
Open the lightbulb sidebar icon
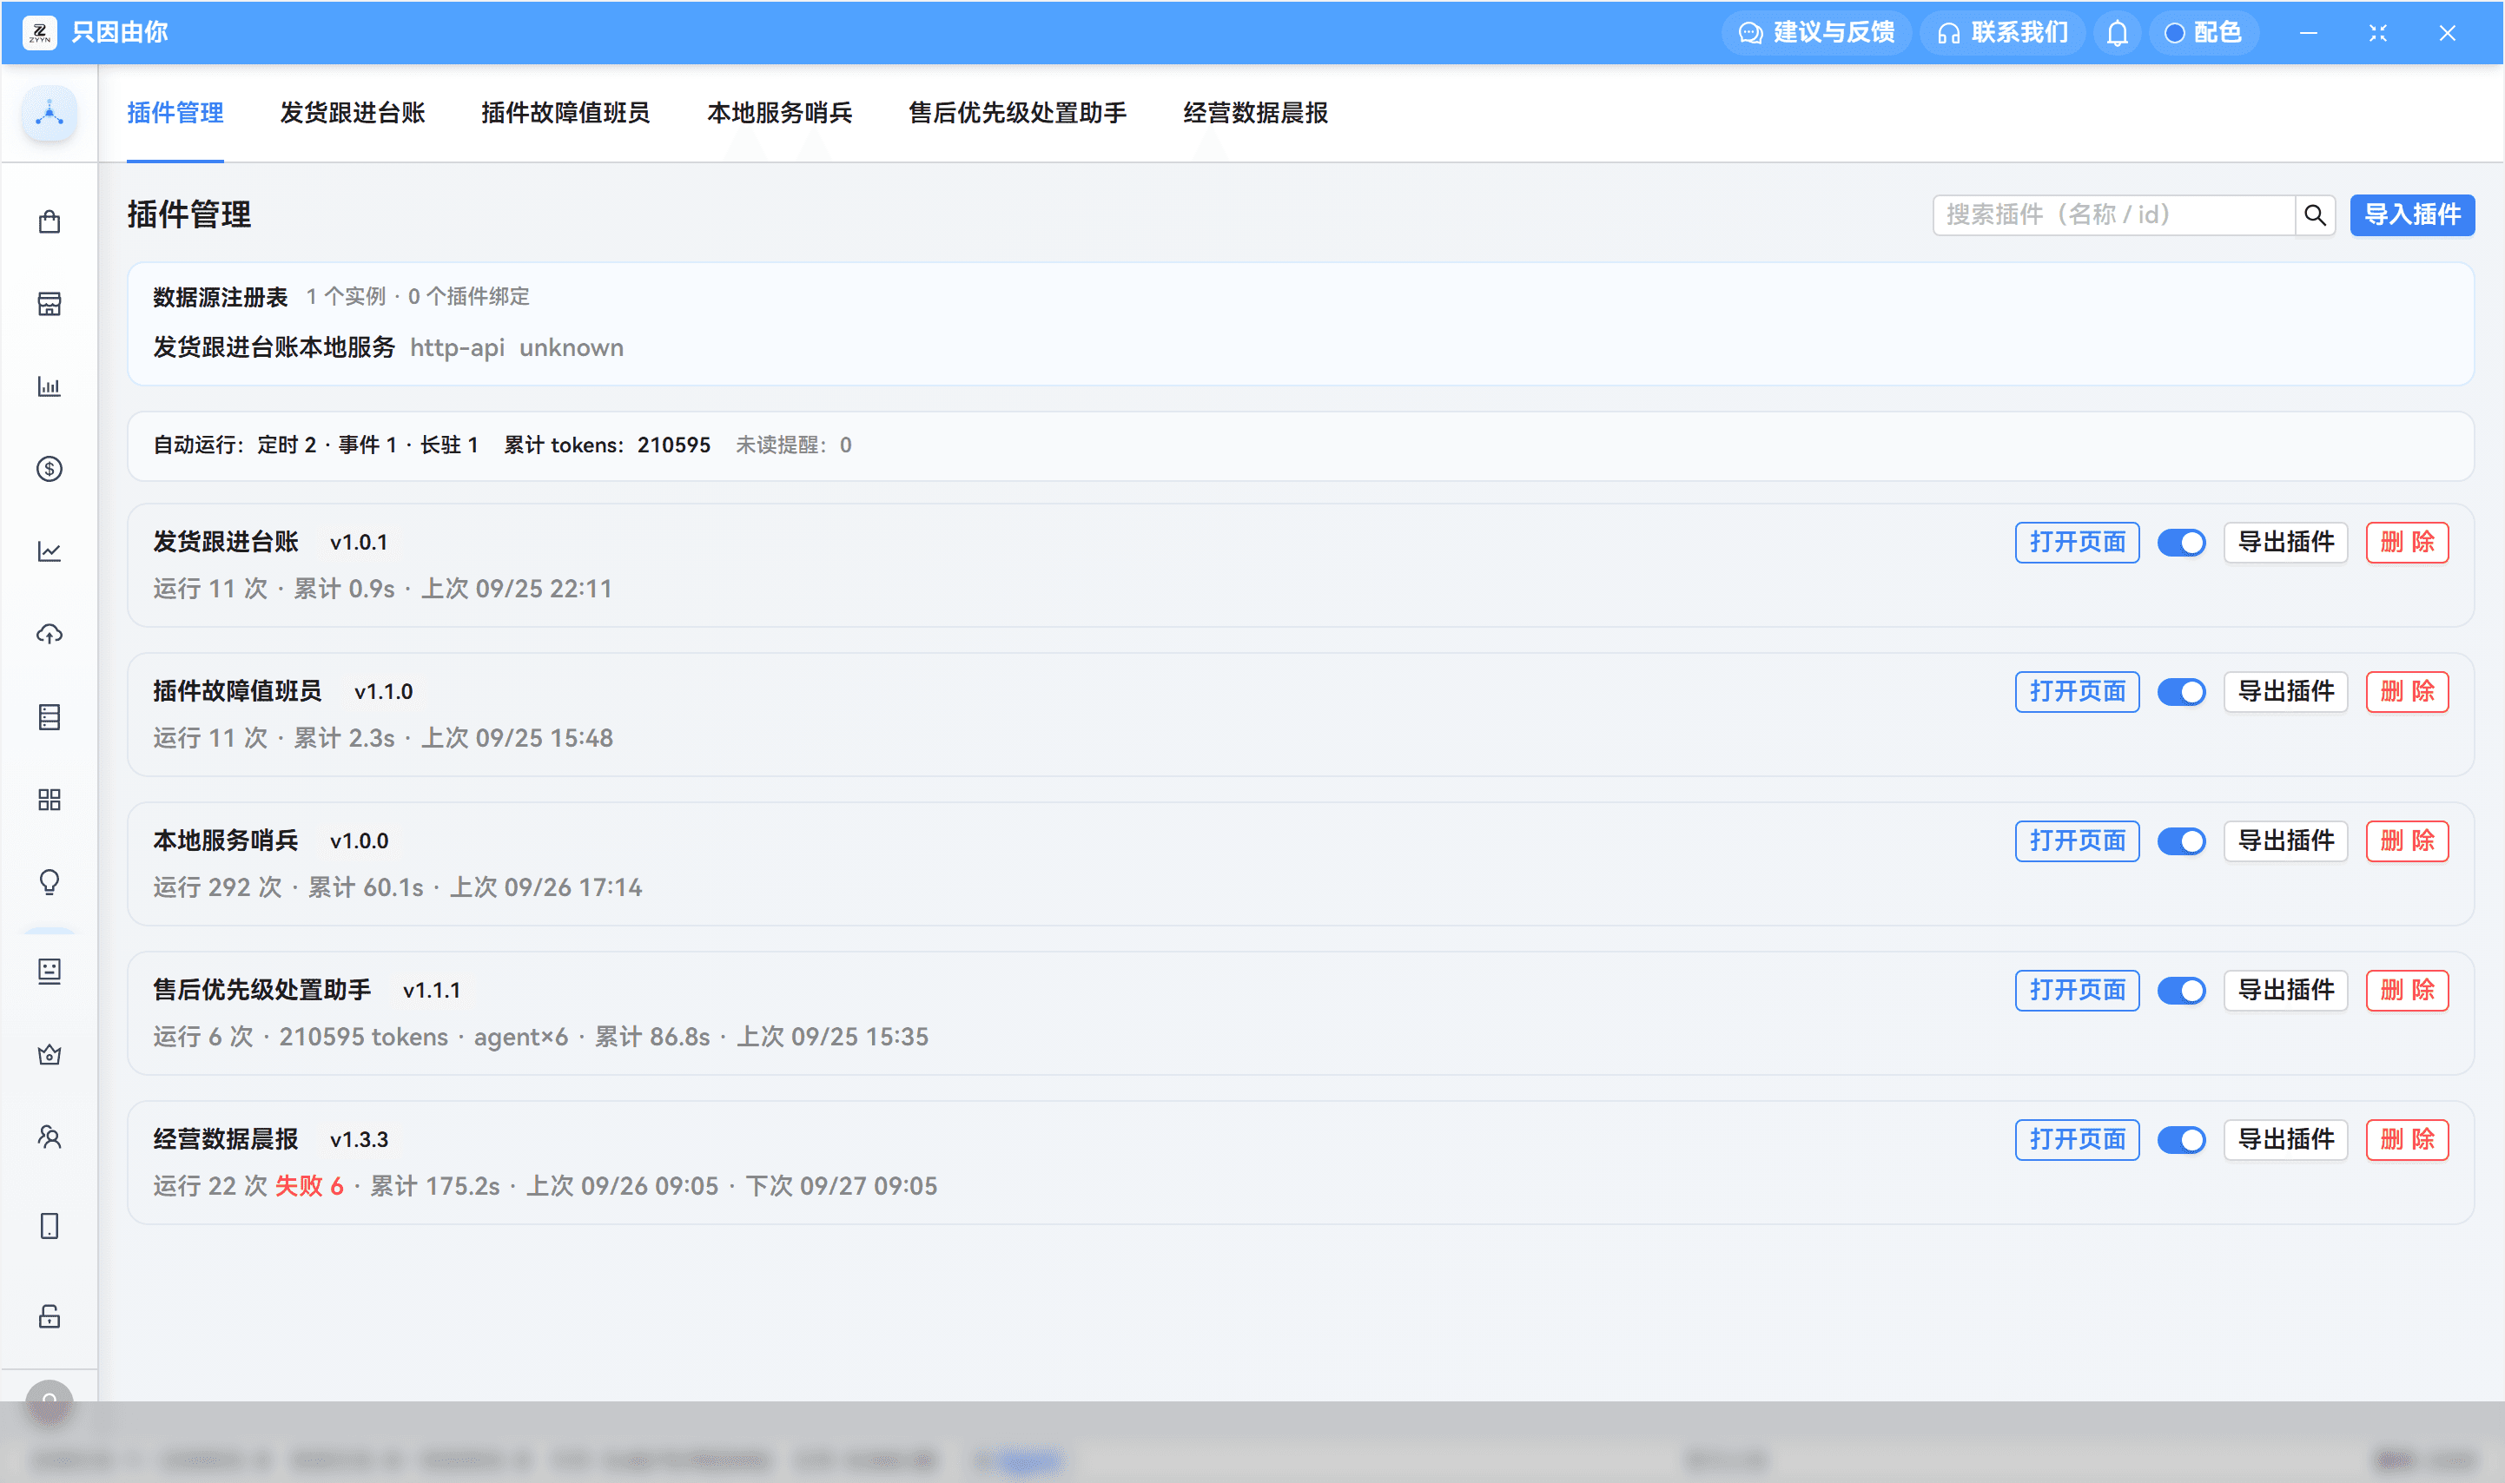[49, 882]
